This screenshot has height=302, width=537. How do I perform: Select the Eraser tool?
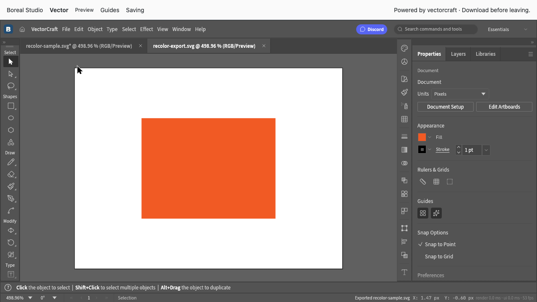pos(11,174)
